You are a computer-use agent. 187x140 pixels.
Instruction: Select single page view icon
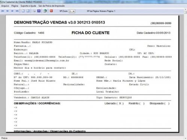click(23, 11)
